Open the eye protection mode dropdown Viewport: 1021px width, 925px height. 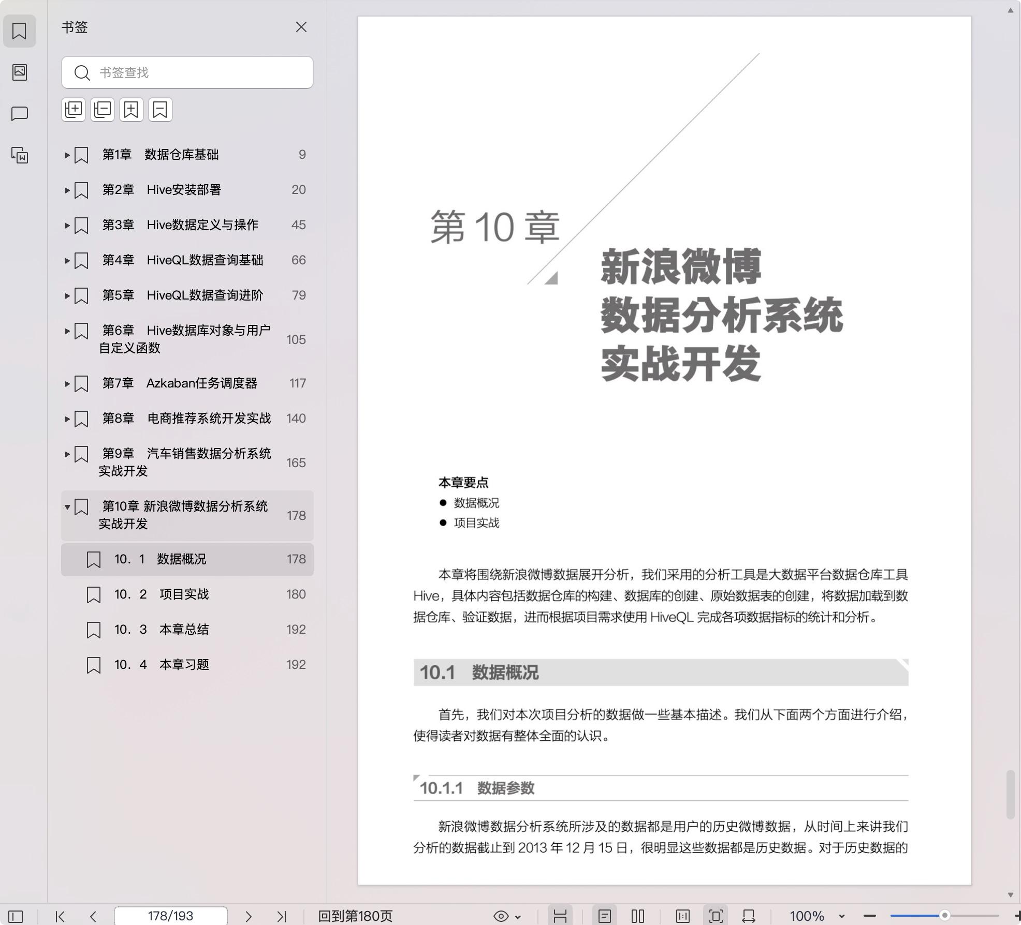click(507, 916)
